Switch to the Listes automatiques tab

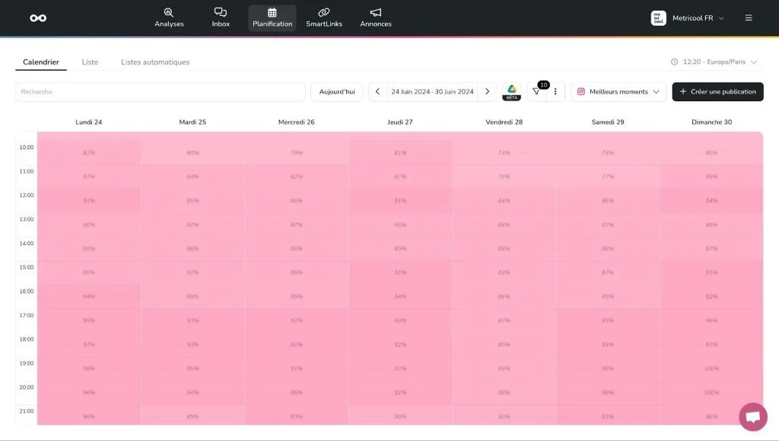155,62
